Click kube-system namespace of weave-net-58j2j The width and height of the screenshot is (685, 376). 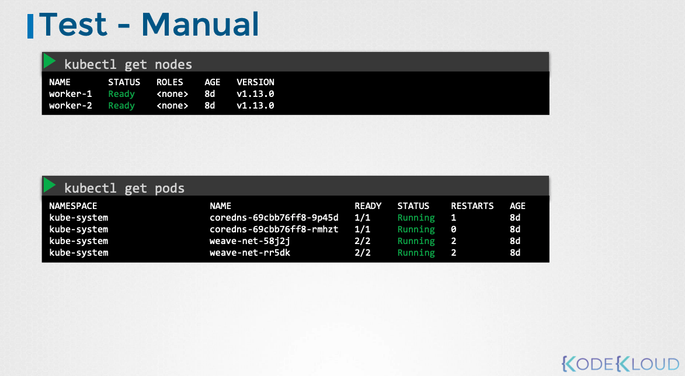pyautogui.click(x=79, y=241)
